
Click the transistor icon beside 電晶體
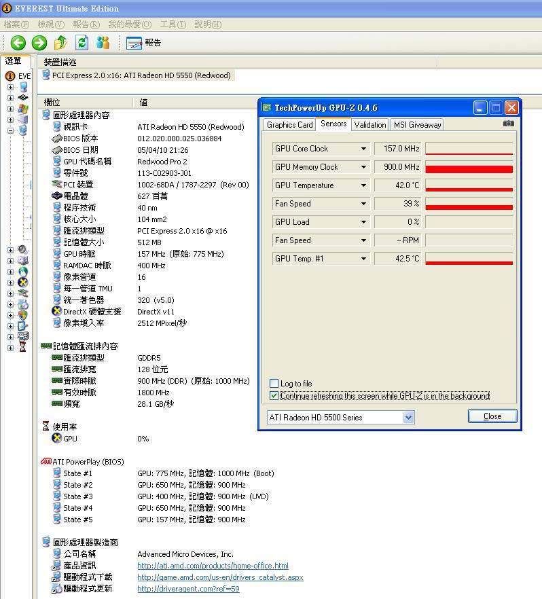pyautogui.click(x=56, y=196)
